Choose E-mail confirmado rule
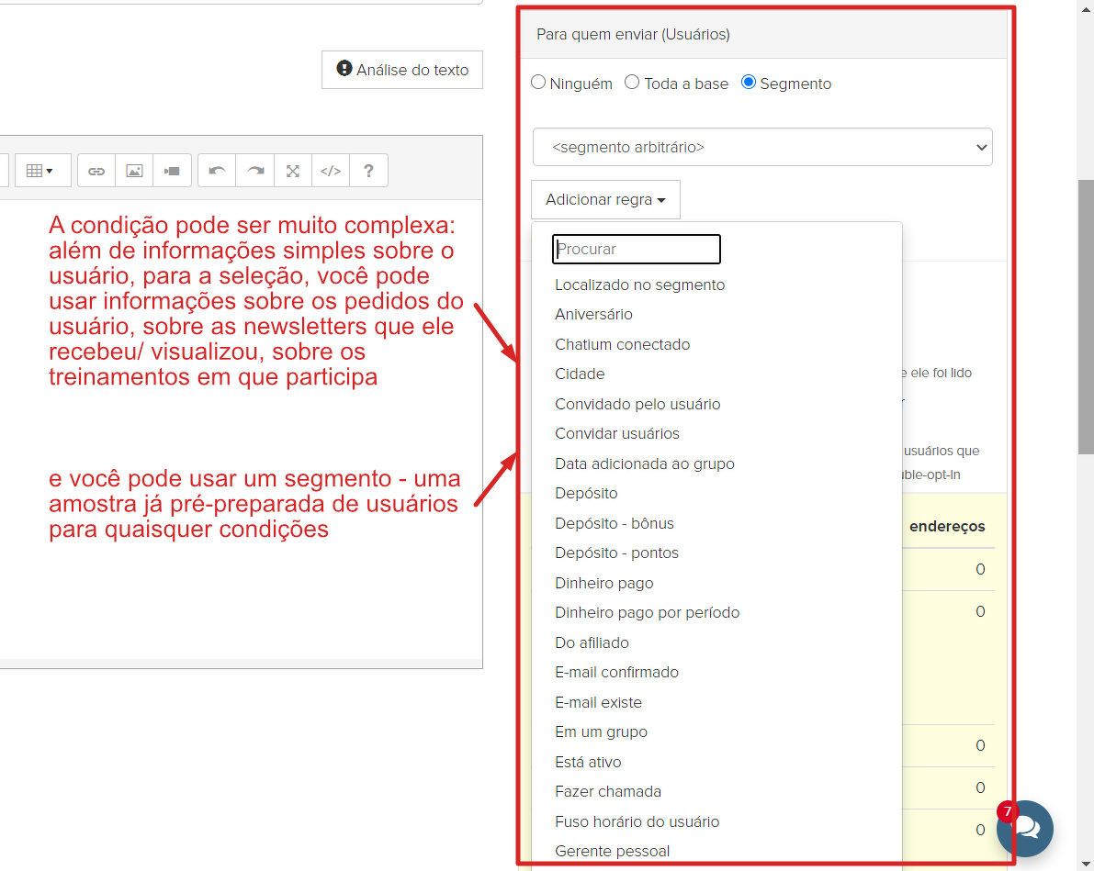This screenshot has height=871, width=1094. coord(616,672)
